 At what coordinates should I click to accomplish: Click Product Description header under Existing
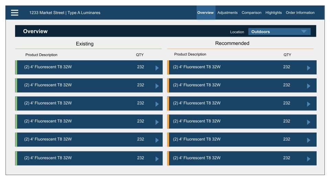click(x=41, y=55)
